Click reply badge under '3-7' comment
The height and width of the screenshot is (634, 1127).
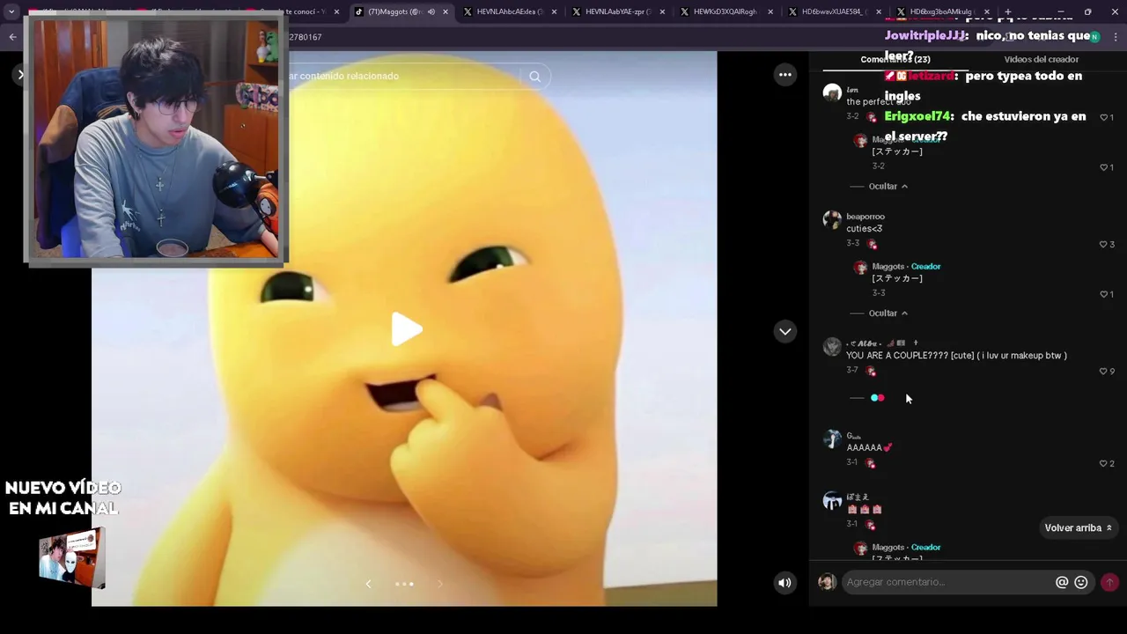[872, 371]
